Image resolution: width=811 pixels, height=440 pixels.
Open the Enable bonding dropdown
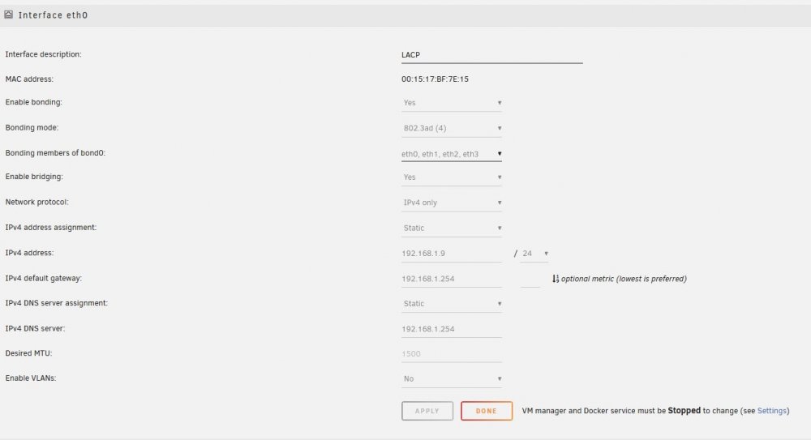[x=452, y=103]
